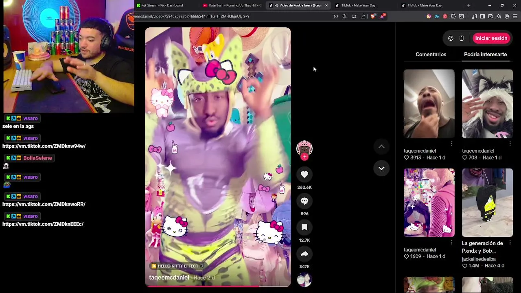
Task: Share video using the arrow icon
Action: point(304,254)
